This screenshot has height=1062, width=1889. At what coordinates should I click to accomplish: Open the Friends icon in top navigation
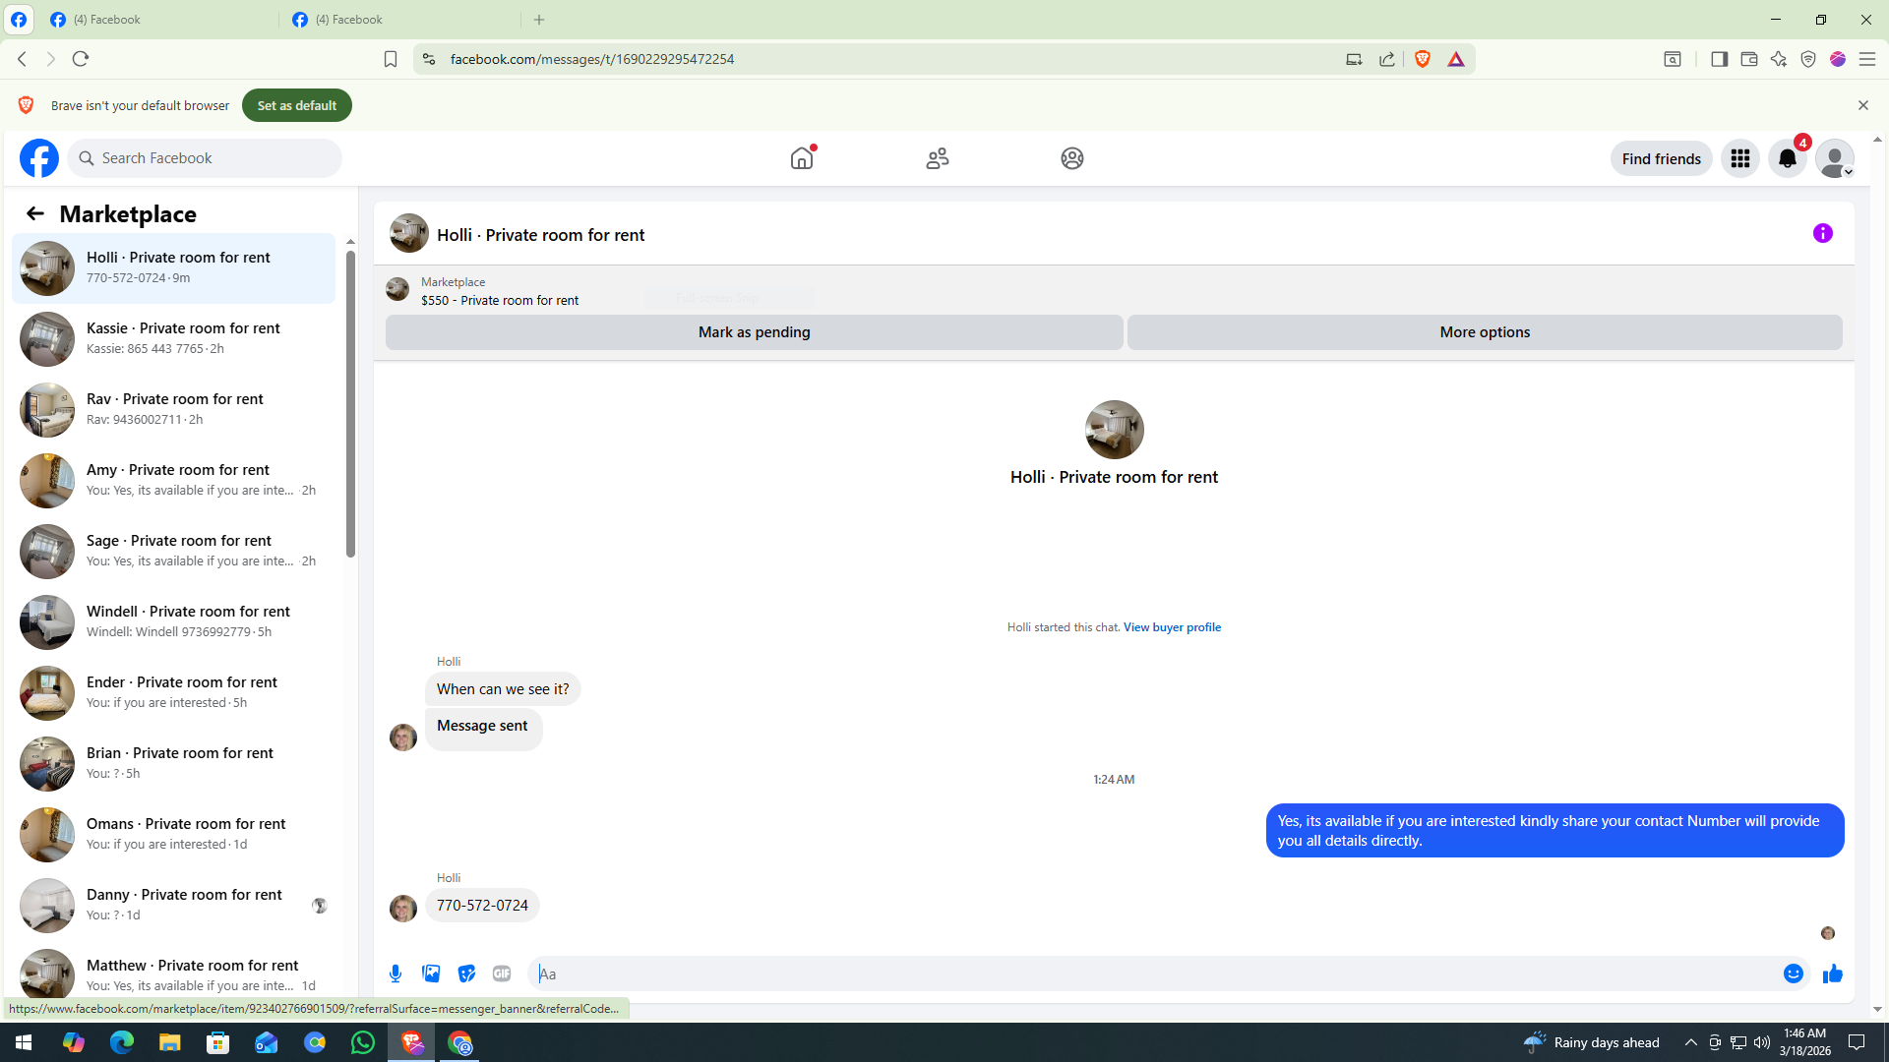click(938, 158)
